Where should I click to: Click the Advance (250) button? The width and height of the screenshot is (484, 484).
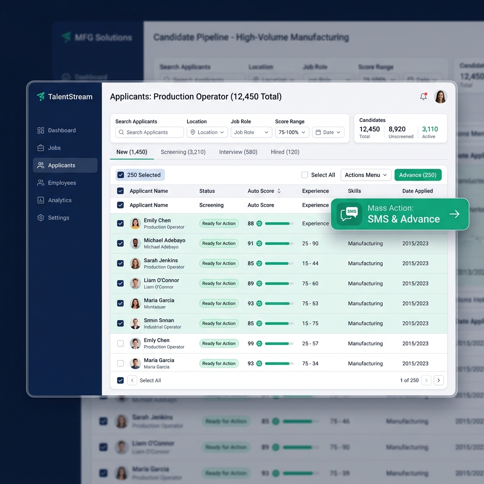[x=418, y=175]
